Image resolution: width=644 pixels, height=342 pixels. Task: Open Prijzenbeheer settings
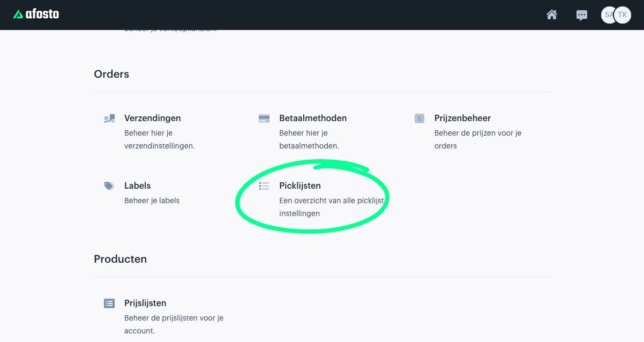click(x=462, y=118)
